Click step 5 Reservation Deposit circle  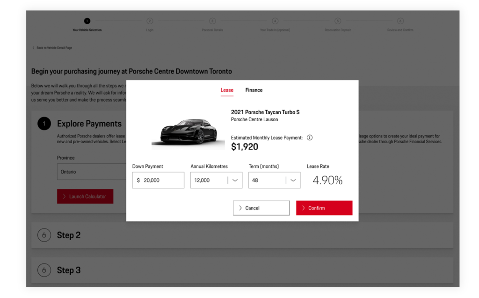tap(338, 21)
